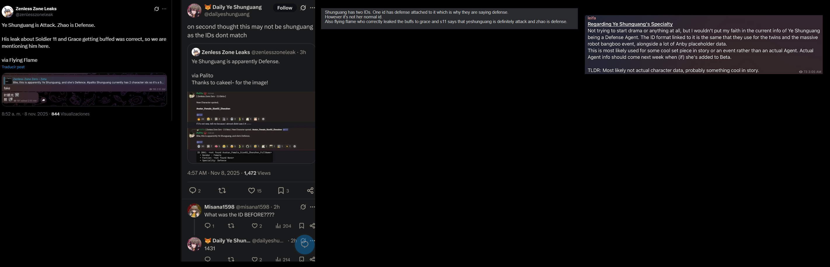Bookmark the '1431' comment

pos(301,259)
